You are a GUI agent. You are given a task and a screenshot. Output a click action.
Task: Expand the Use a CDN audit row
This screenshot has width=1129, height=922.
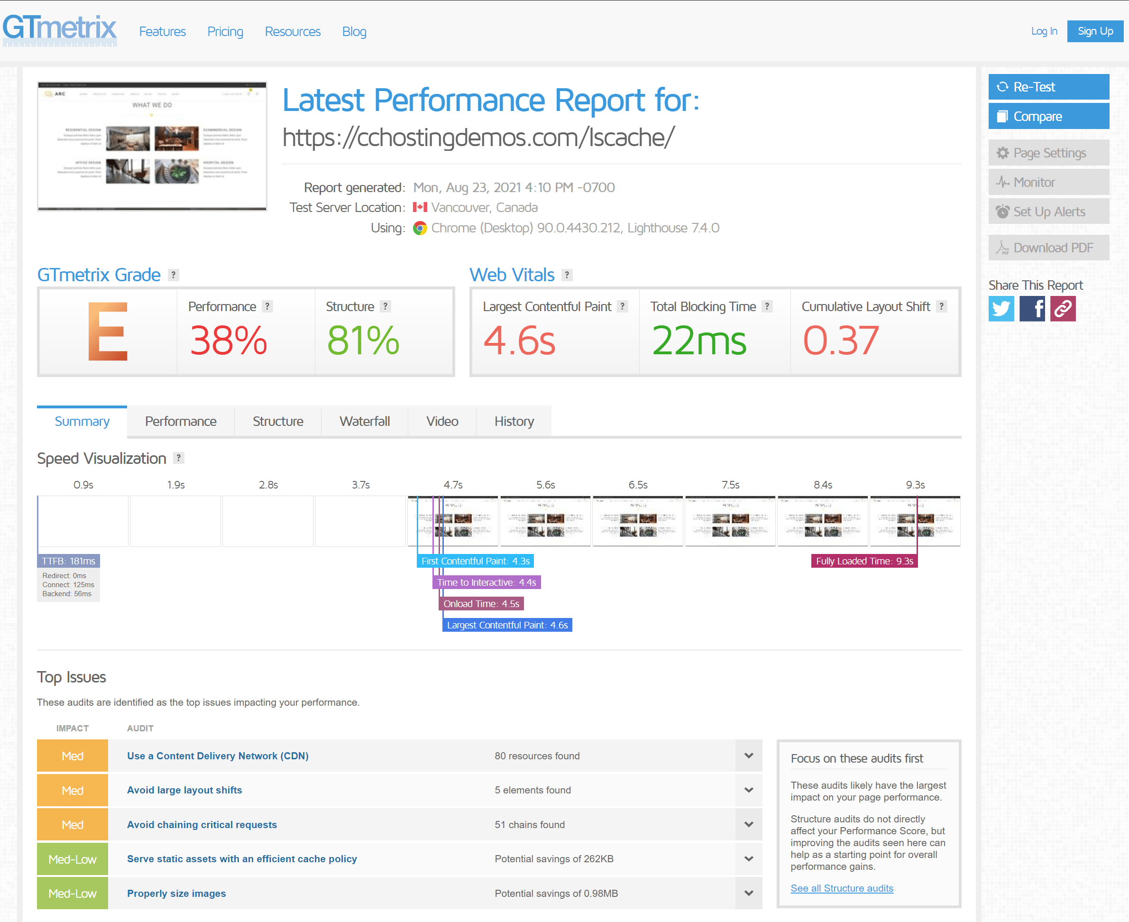pos(749,756)
